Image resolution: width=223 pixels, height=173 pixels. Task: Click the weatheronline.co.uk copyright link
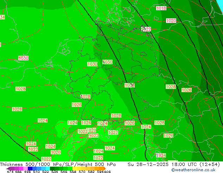(193, 170)
